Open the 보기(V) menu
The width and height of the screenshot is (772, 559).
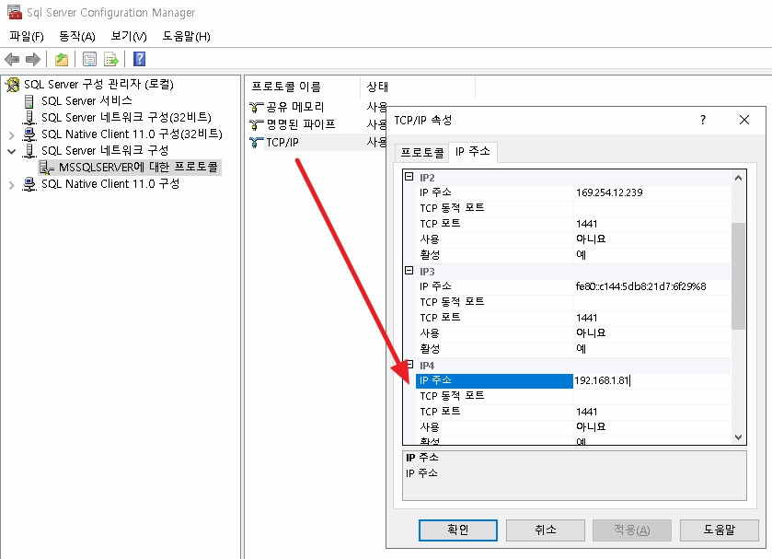point(129,37)
